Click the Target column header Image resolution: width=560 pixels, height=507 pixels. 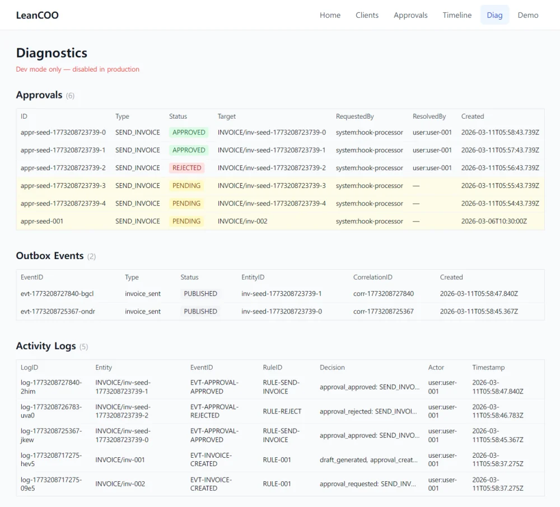(x=227, y=116)
